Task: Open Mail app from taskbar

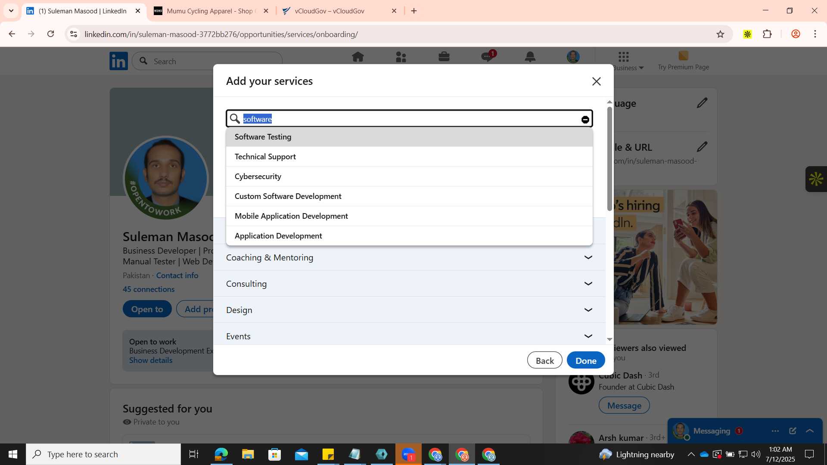Action: [x=302, y=454]
